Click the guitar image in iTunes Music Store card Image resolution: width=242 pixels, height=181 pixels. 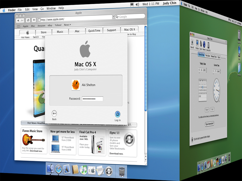(34, 139)
